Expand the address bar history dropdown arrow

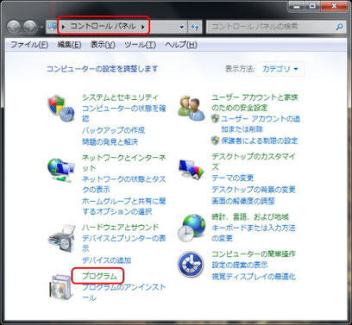coord(182,27)
